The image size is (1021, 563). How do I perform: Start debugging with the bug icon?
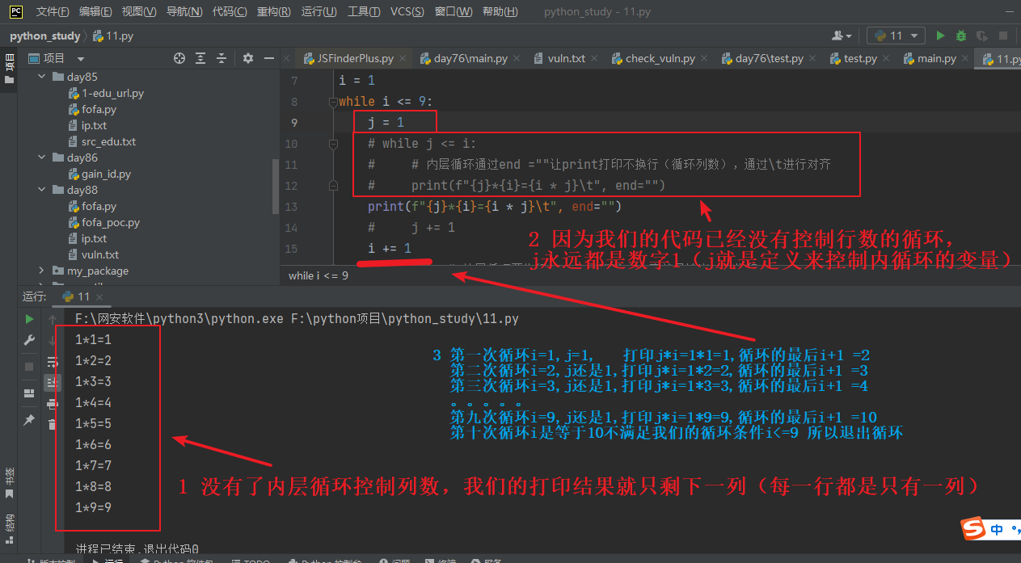(x=961, y=36)
